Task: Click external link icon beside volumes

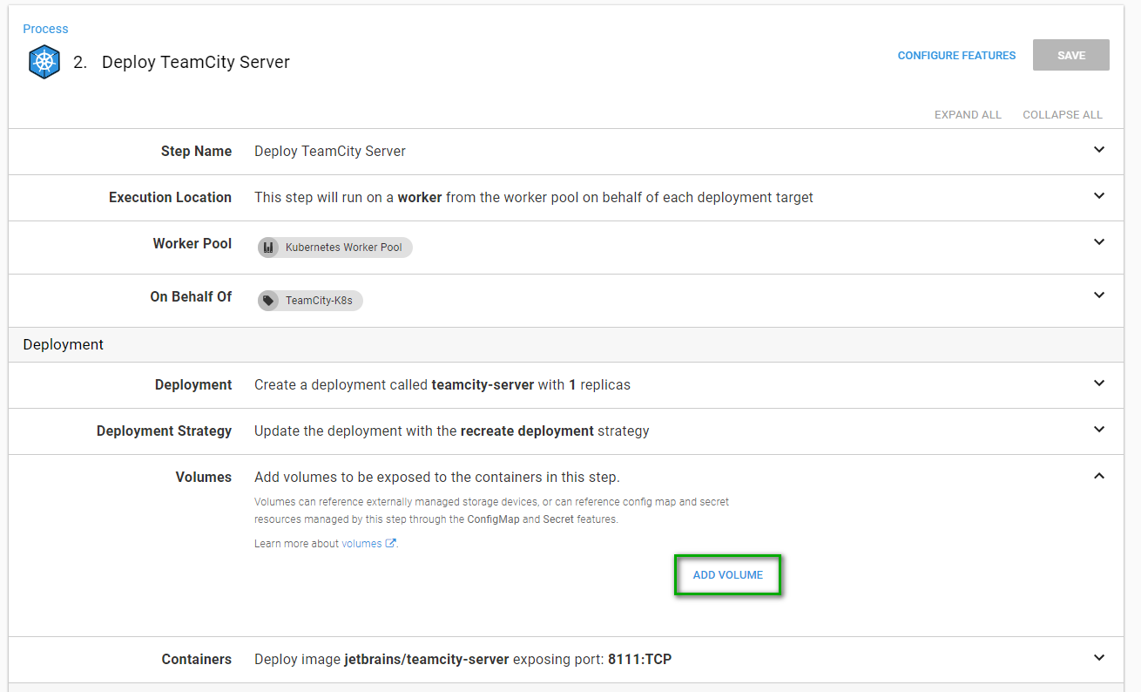Action: coord(391,543)
